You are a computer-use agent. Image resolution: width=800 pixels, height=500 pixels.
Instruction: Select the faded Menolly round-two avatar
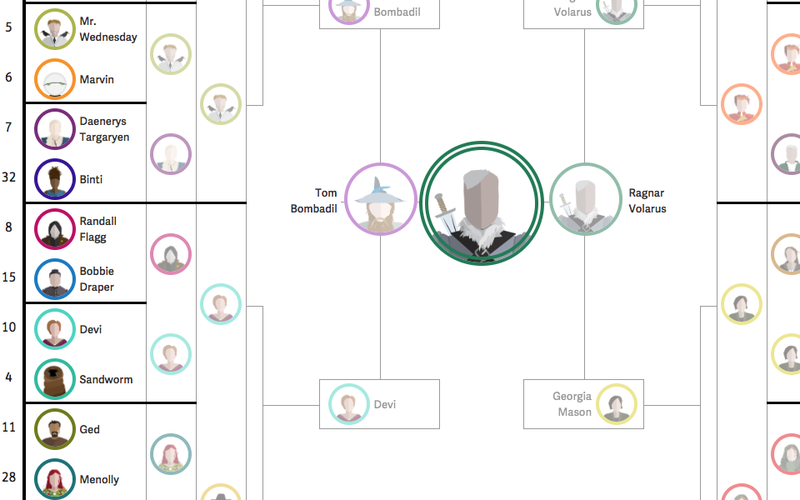pyautogui.click(x=171, y=454)
